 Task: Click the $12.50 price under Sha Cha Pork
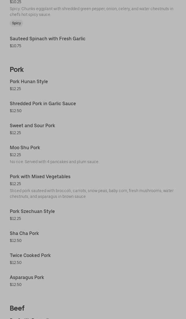click(16, 241)
